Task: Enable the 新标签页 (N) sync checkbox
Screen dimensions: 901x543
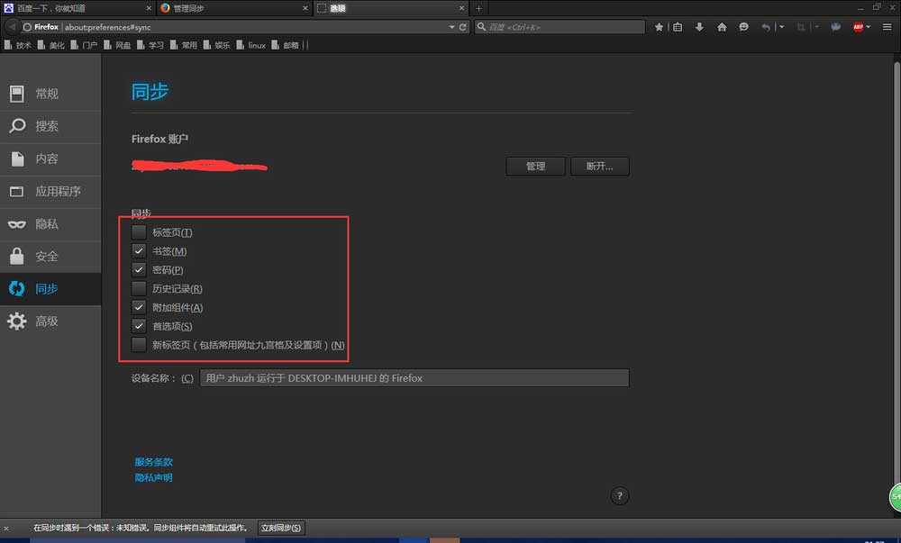Action: pos(139,344)
